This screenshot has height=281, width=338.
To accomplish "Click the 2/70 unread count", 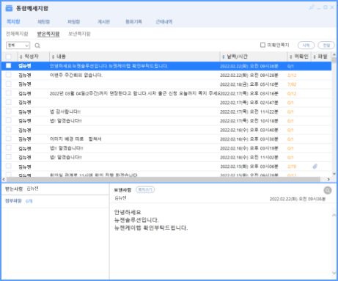I will tap(292, 167).
